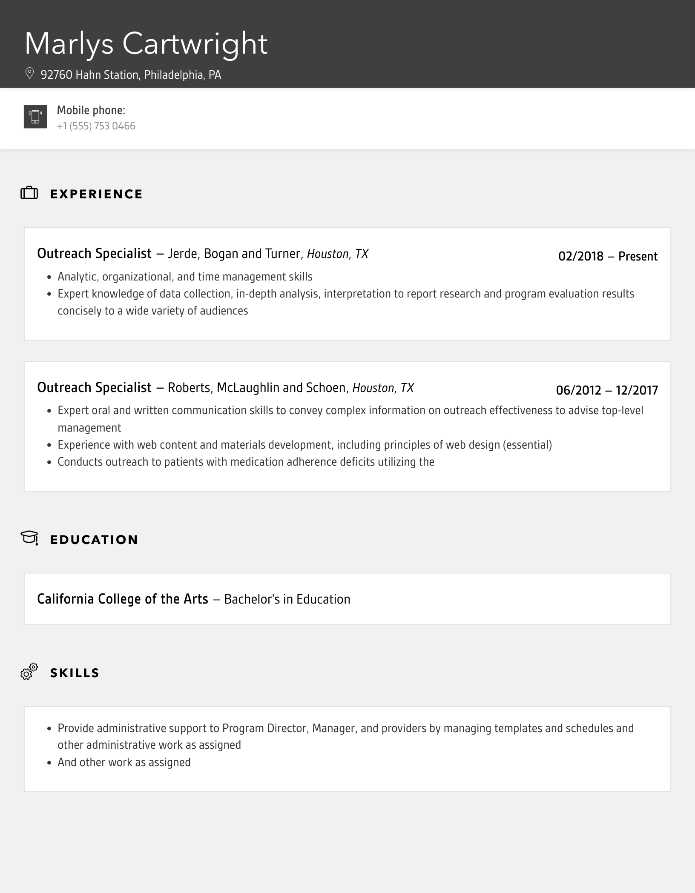Screen dimensions: 695x893
Task: Click Outreach Specialist title at Jerde, Bogan and Turner
Action: tap(94, 253)
